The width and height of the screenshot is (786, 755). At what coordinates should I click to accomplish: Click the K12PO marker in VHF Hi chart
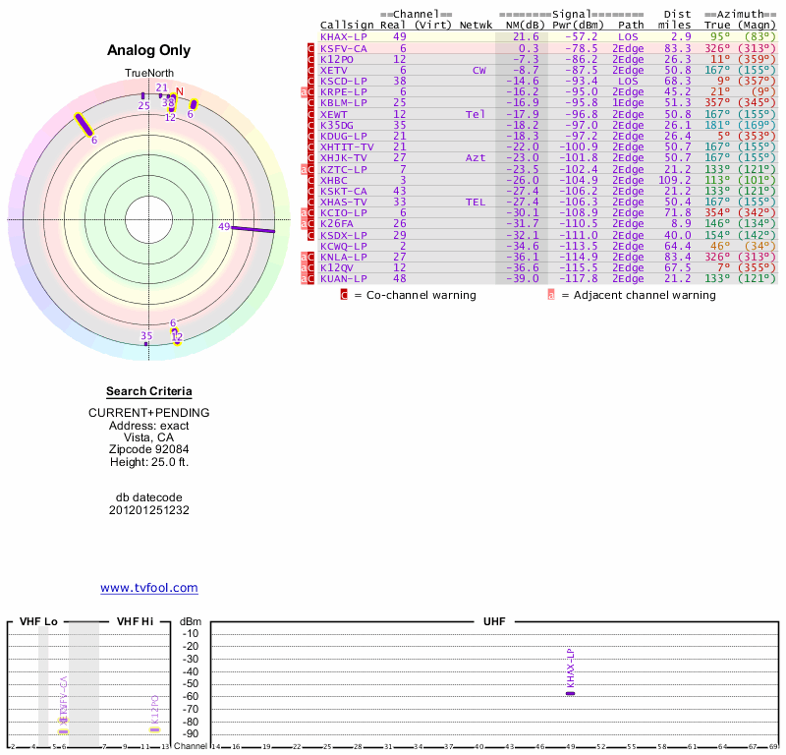[x=154, y=728]
